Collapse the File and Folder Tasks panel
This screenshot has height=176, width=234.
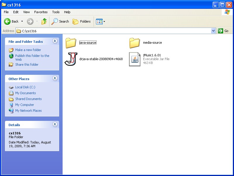coord(55,41)
